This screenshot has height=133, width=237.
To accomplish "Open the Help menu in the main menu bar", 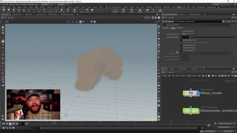I will pos(36,4).
